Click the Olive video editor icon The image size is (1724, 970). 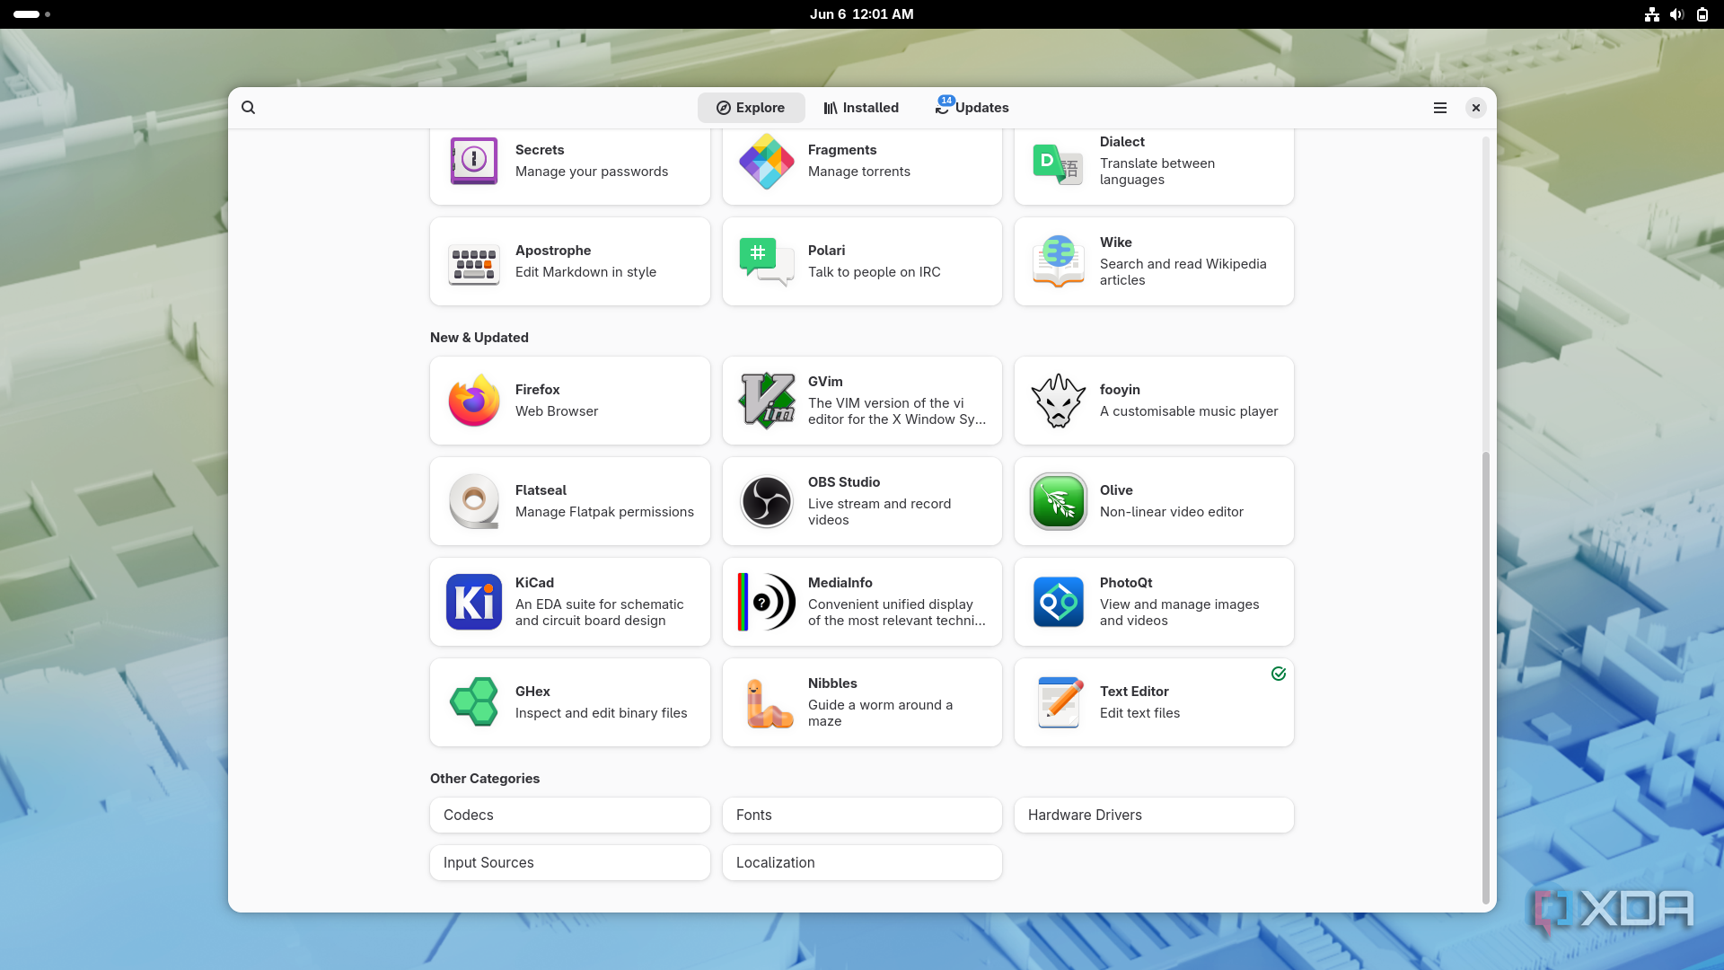tap(1059, 501)
